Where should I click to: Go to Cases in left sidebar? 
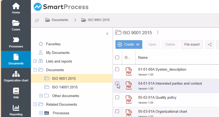[x=16, y=25]
